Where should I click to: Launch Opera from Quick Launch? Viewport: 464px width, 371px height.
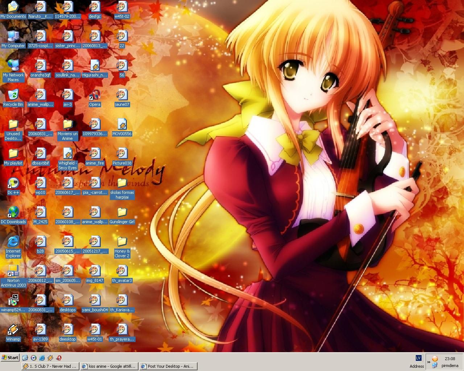pyautogui.click(x=59, y=358)
